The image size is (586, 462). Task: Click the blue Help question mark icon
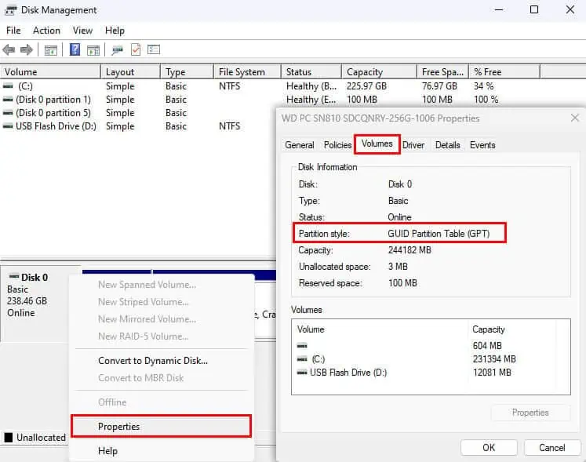(75, 50)
